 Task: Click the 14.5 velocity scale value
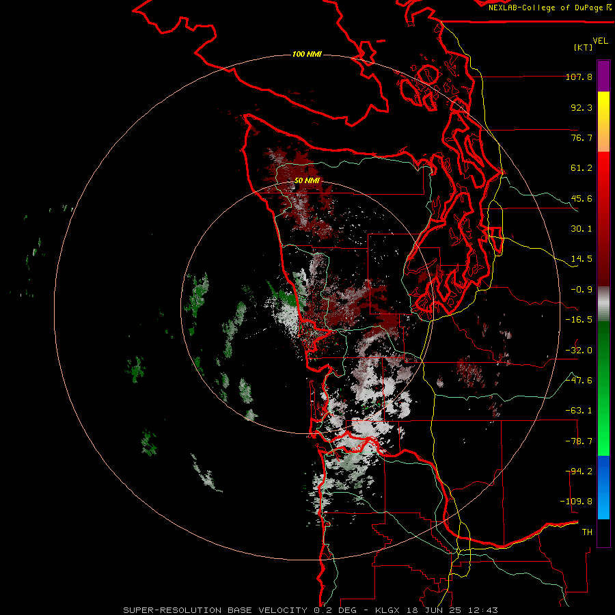click(x=582, y=259)
